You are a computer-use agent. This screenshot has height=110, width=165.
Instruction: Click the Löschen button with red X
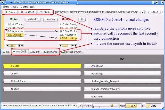pyautogui.click(x=28, y=12)
